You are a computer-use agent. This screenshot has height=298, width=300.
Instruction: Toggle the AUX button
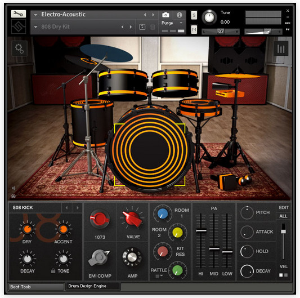[x=288, y=23]
